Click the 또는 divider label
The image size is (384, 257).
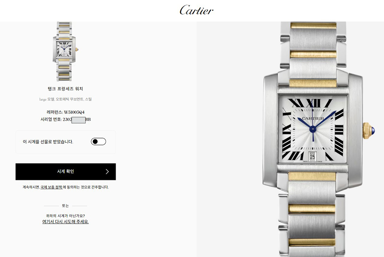coord(65,206)
